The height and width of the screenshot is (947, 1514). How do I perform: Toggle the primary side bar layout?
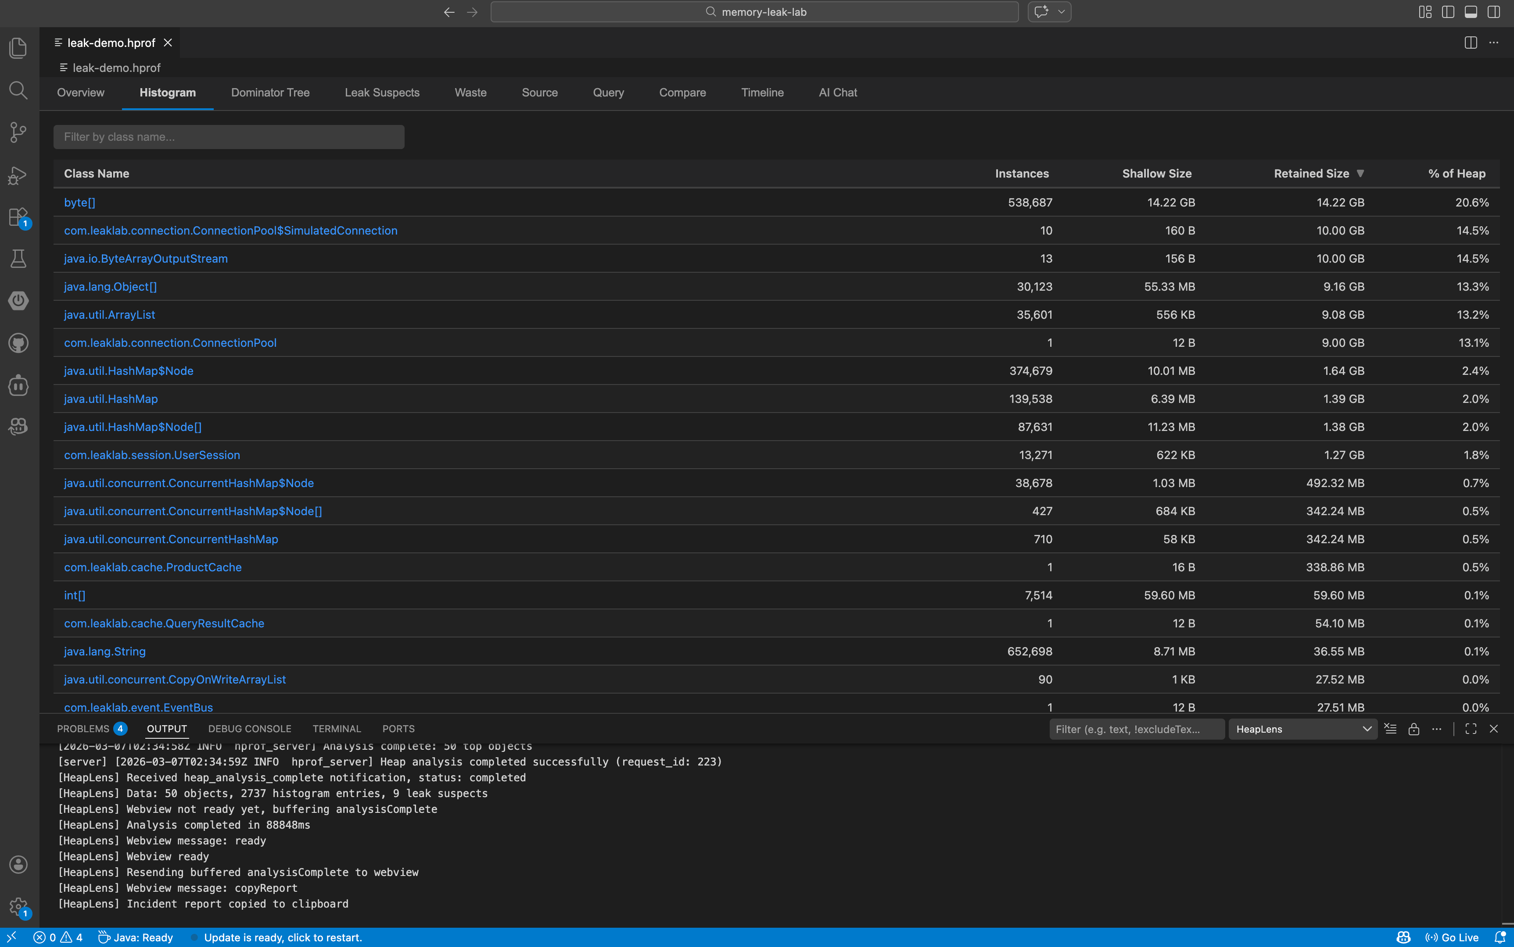(1448, 12)
